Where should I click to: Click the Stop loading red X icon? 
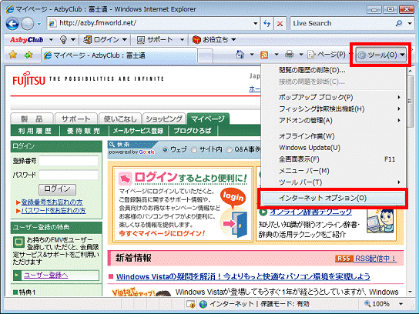coord(280,24)
